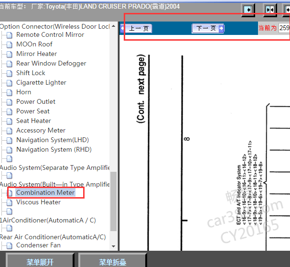Click unlabeled document icon below Navigation System (RHD)

(x=10, y=159)
